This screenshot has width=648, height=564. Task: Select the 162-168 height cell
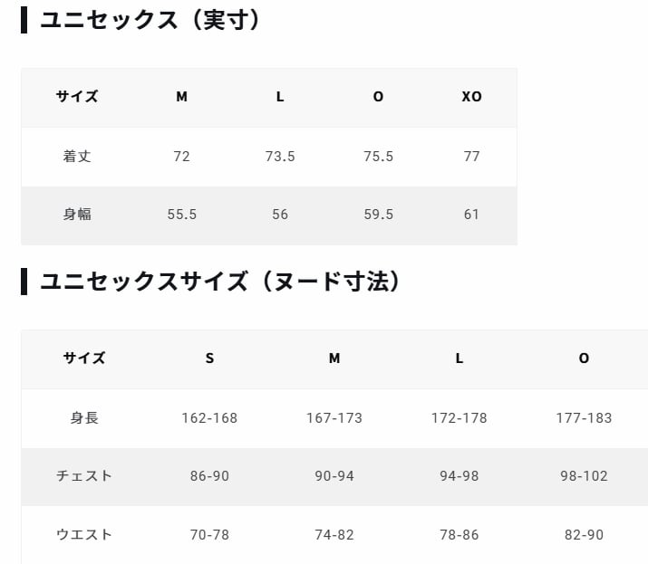209,418
